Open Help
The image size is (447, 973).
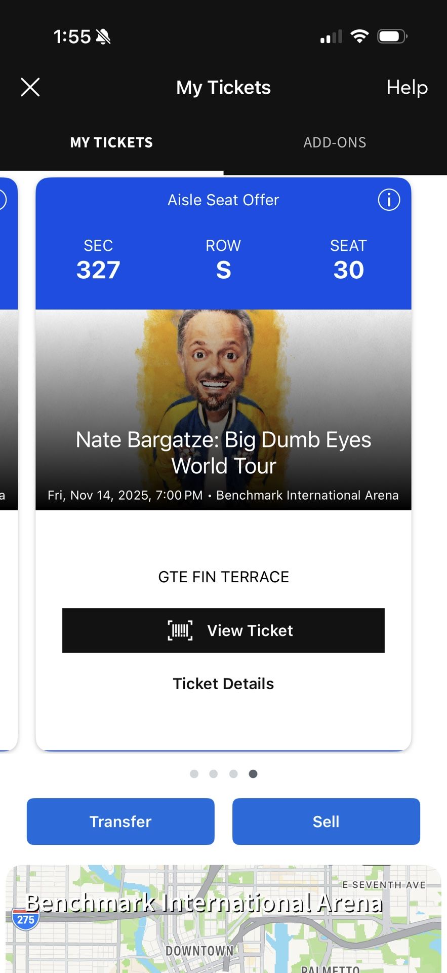click(x=407, y=87)
